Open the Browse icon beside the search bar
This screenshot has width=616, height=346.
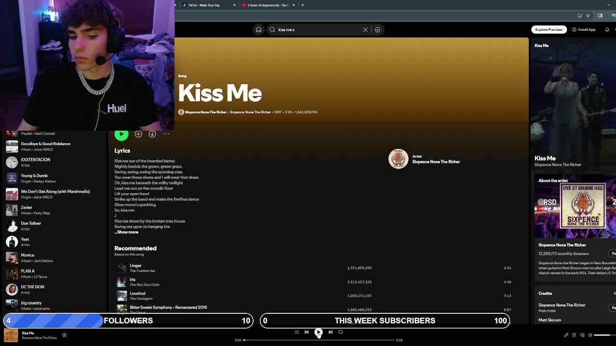pos(377,30)
